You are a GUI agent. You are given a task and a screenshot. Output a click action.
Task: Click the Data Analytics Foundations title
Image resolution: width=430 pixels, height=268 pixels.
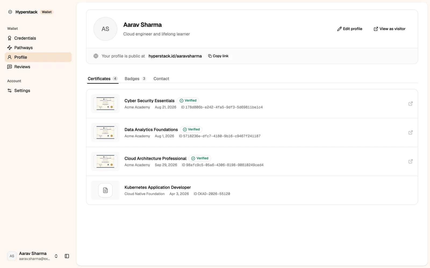[x=151, y=130]
